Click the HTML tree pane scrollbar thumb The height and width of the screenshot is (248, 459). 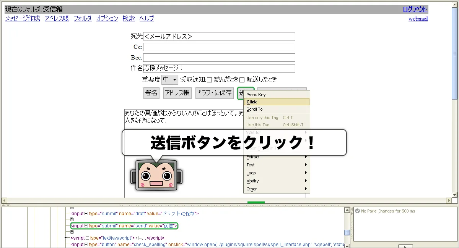click(347, 232)
